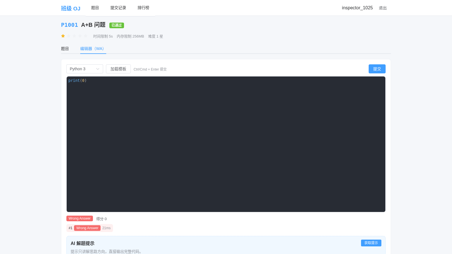Submit code with the 提交 button
The width and height of the screenshot is (452, 254).
tap(377, 69)
